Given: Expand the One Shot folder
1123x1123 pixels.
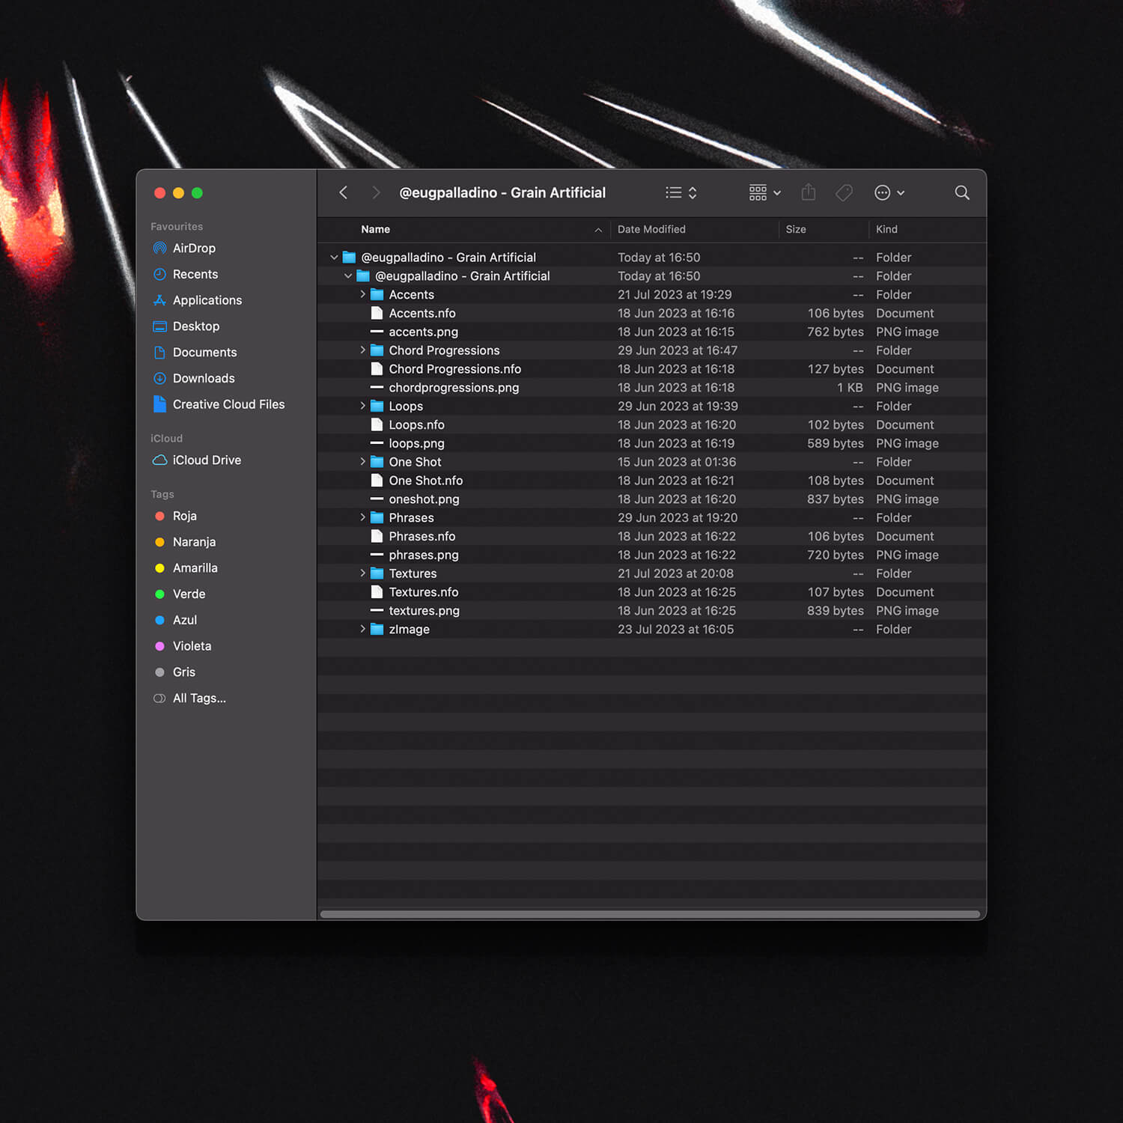Looking at the screenshot, I should [362, 461].
